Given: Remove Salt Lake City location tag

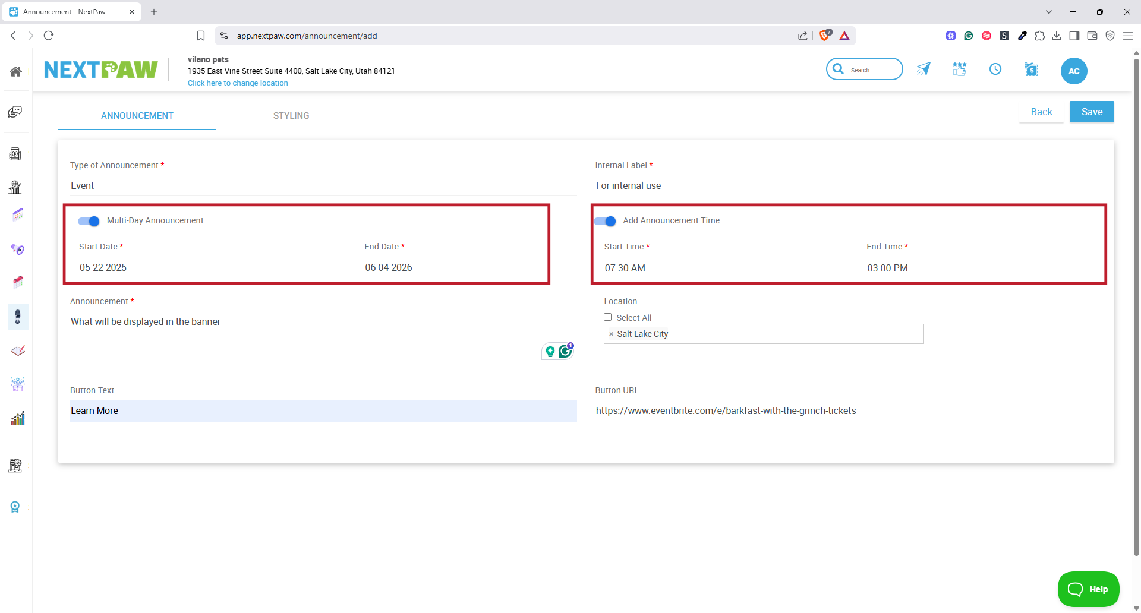Looking at the screenshot, I should (611, 334).
